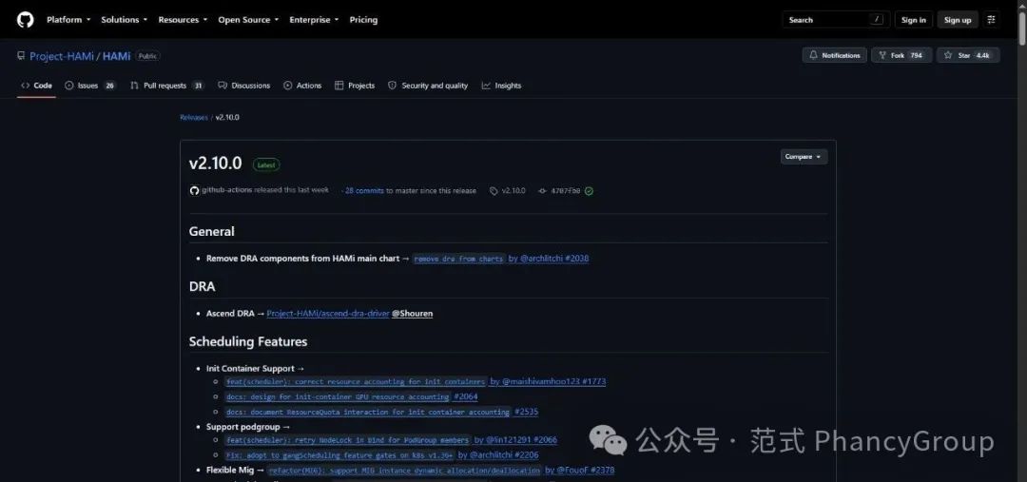This screenshot has height=482, width=1027.
Task: Open the Enterprise dropdown
Action: point(315,20)
